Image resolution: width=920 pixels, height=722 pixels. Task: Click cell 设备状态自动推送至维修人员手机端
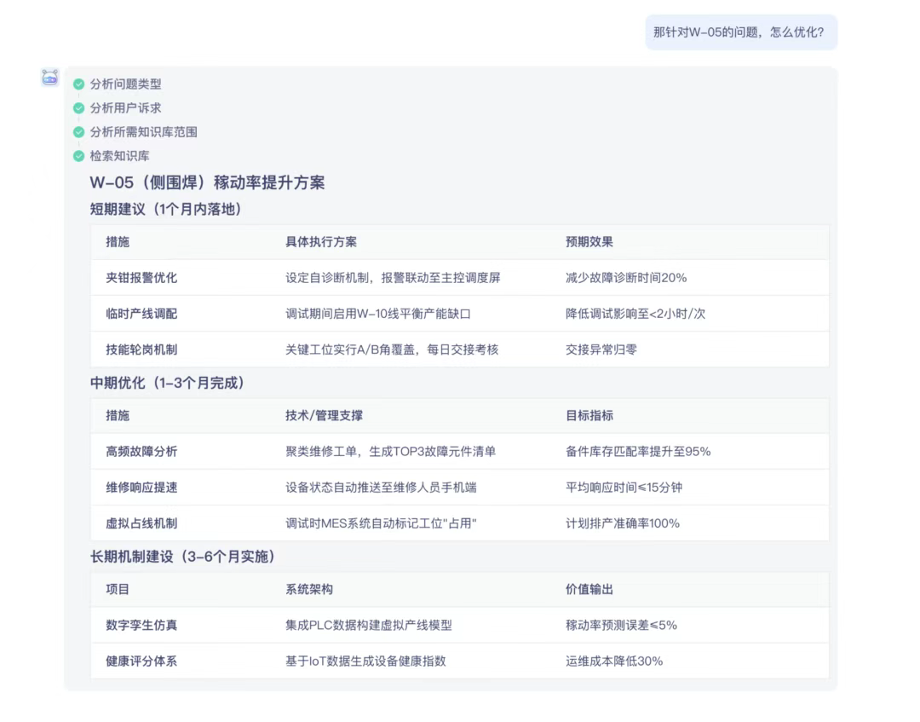pyautogui.click(x=381, y=488)
